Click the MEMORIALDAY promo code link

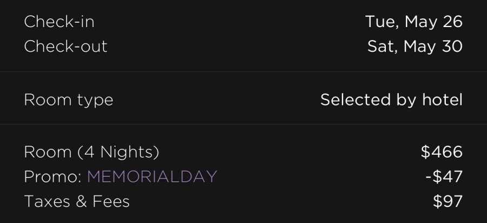152,176
